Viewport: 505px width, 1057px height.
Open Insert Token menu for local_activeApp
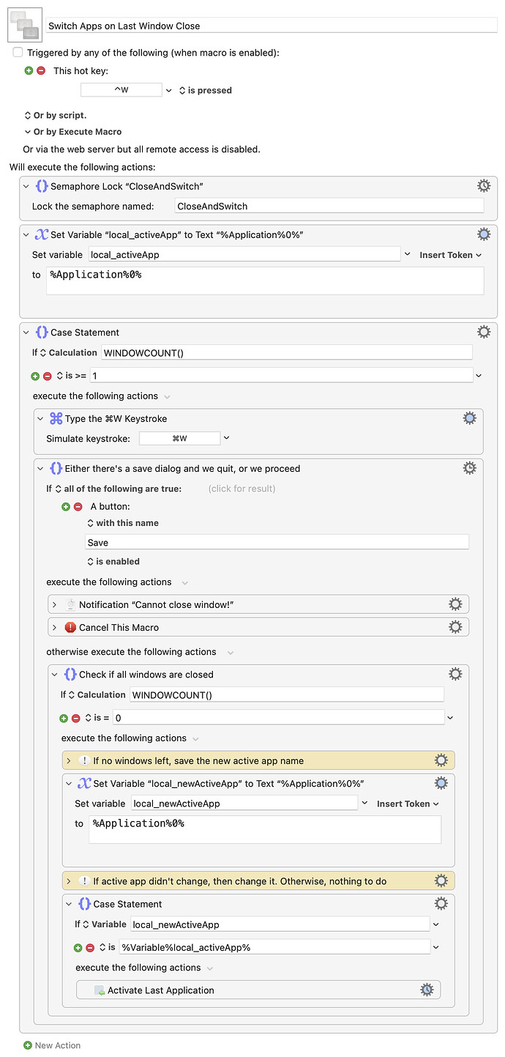coord(450,255)
